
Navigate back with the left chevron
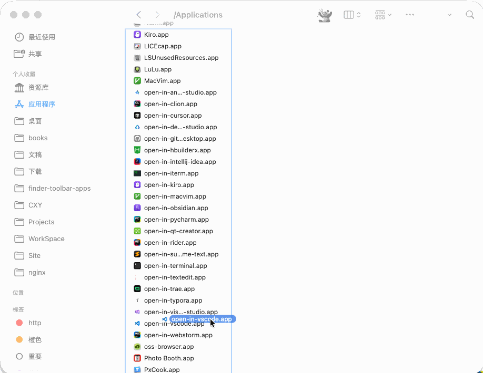point(139,15)
